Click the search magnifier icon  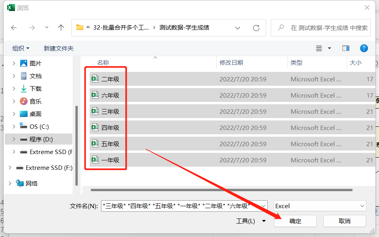tap(281, 28)
